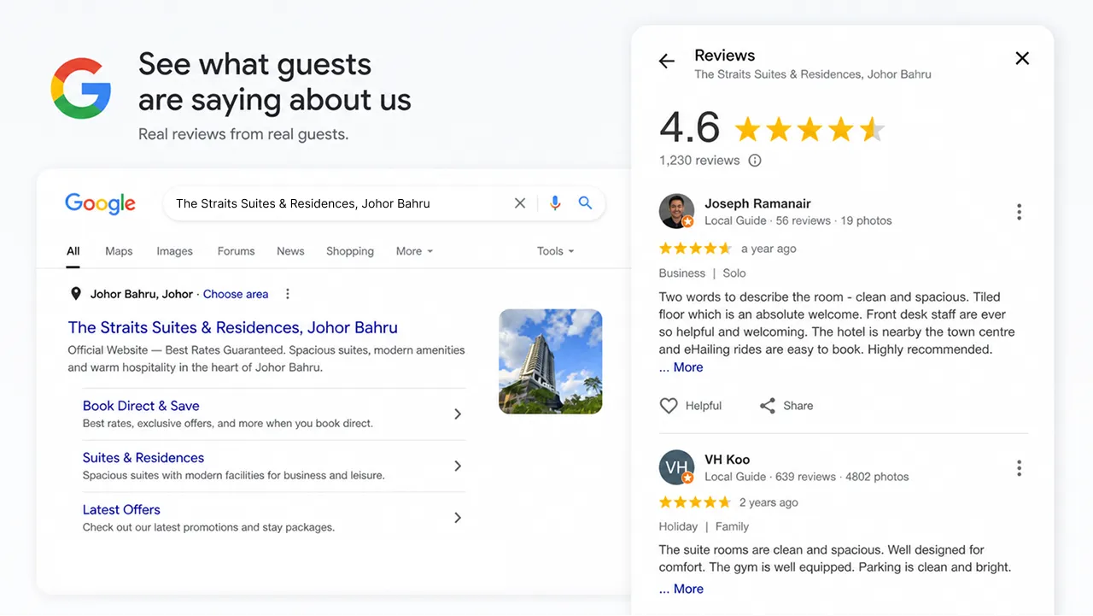Expand the More search tabs dropdown
The height and width of the screenshot is (616, 1093).
tap(415, 251)
